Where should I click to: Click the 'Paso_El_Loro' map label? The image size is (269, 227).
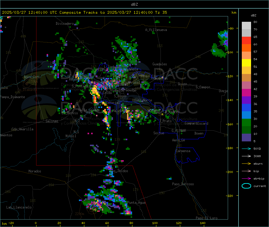click(x=207, y=218)
